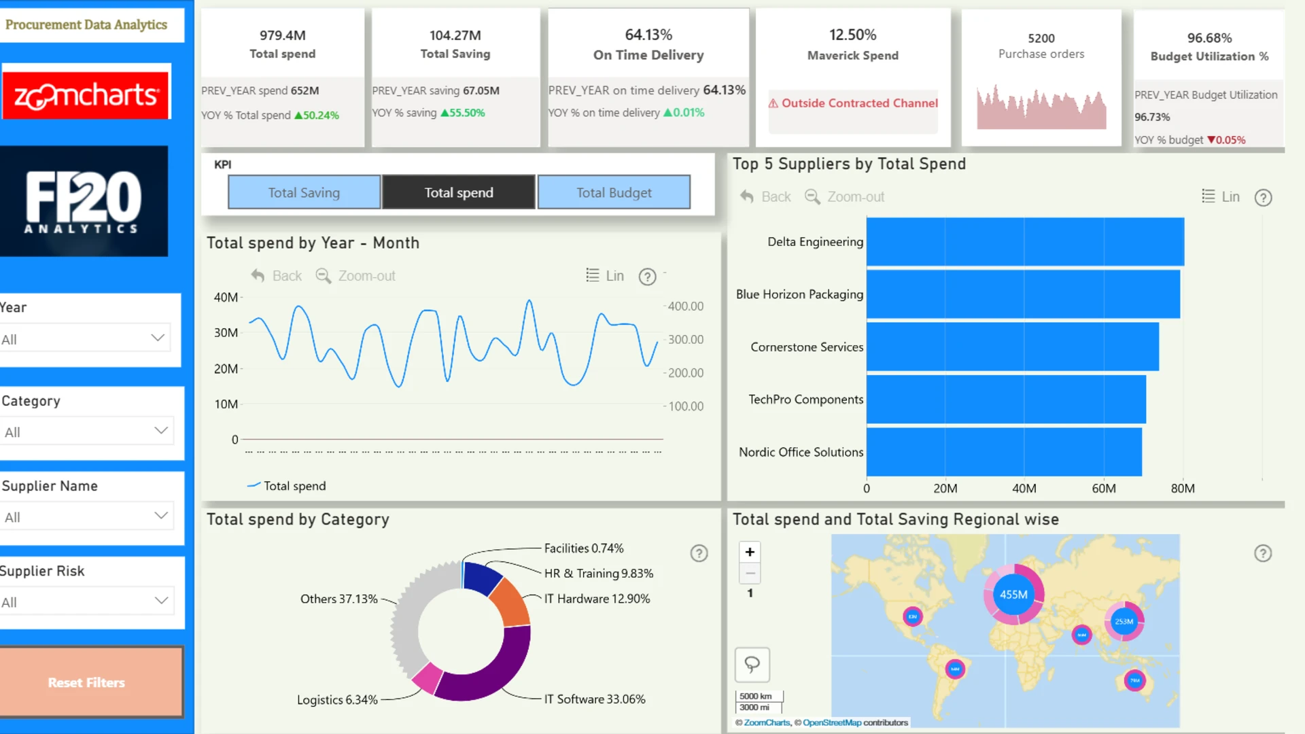Click the 5200 Purchase orders value
1305x734 pixels.
click(1041, 38)
